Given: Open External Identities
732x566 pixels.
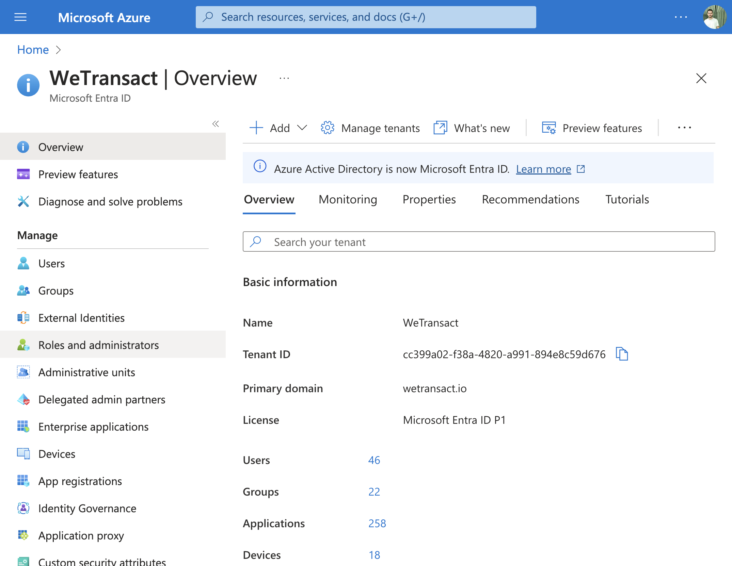Looking at the screenshot, I should pos(113,318).
